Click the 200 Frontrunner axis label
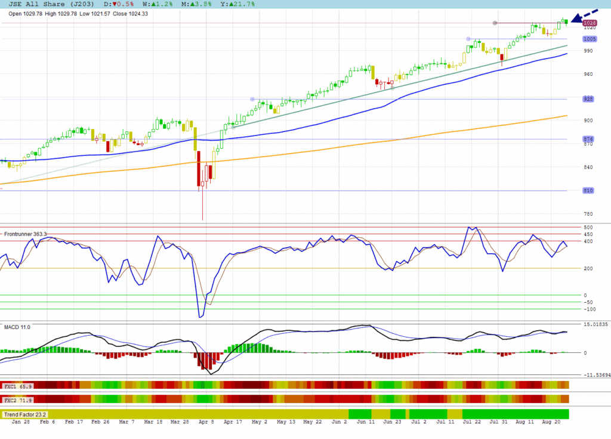Viewport: 611px width, 439px height. tap(588, 268)
